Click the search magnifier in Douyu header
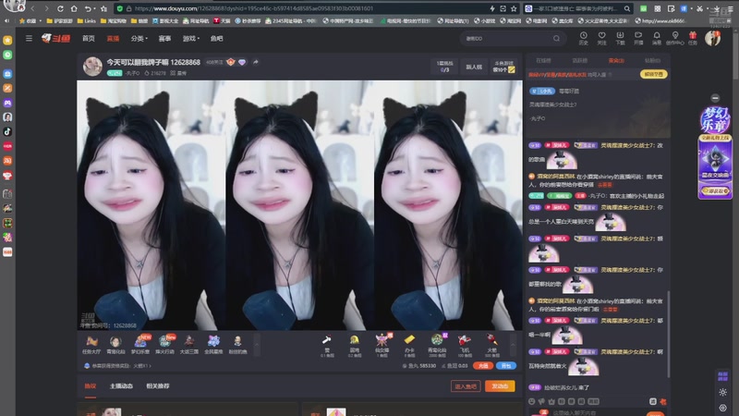 pos(556,38)
